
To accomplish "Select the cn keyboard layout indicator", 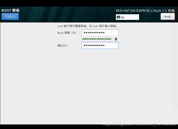I will click(127, 17).
